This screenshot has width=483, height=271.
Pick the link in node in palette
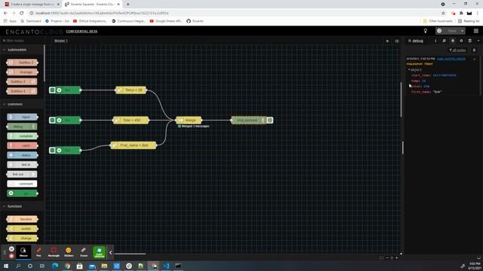tap(22, 165)
